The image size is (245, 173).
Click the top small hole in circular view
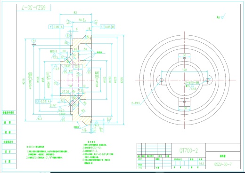point(185,58)
